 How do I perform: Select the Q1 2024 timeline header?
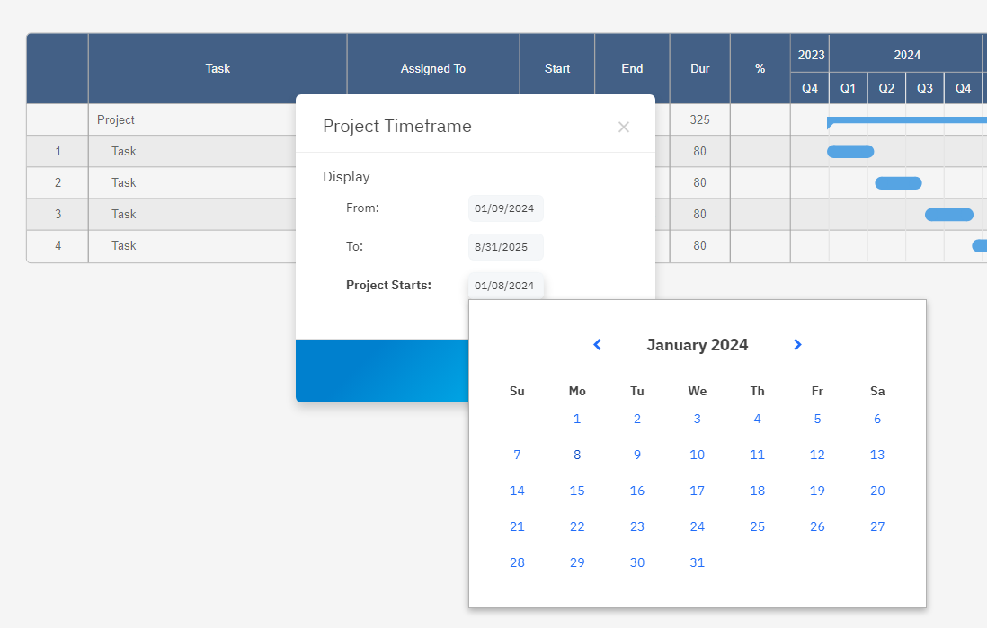[847, 88]
